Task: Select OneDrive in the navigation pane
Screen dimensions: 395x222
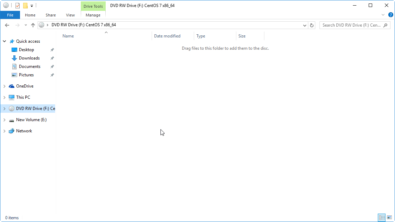Action: point(25,86)
